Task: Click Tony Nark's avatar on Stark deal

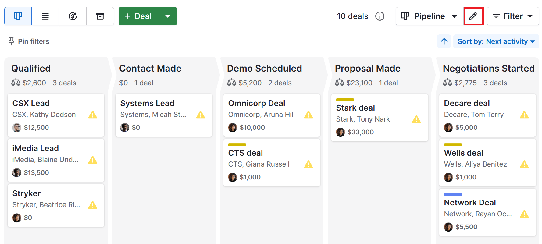Action: coord(341,132)
